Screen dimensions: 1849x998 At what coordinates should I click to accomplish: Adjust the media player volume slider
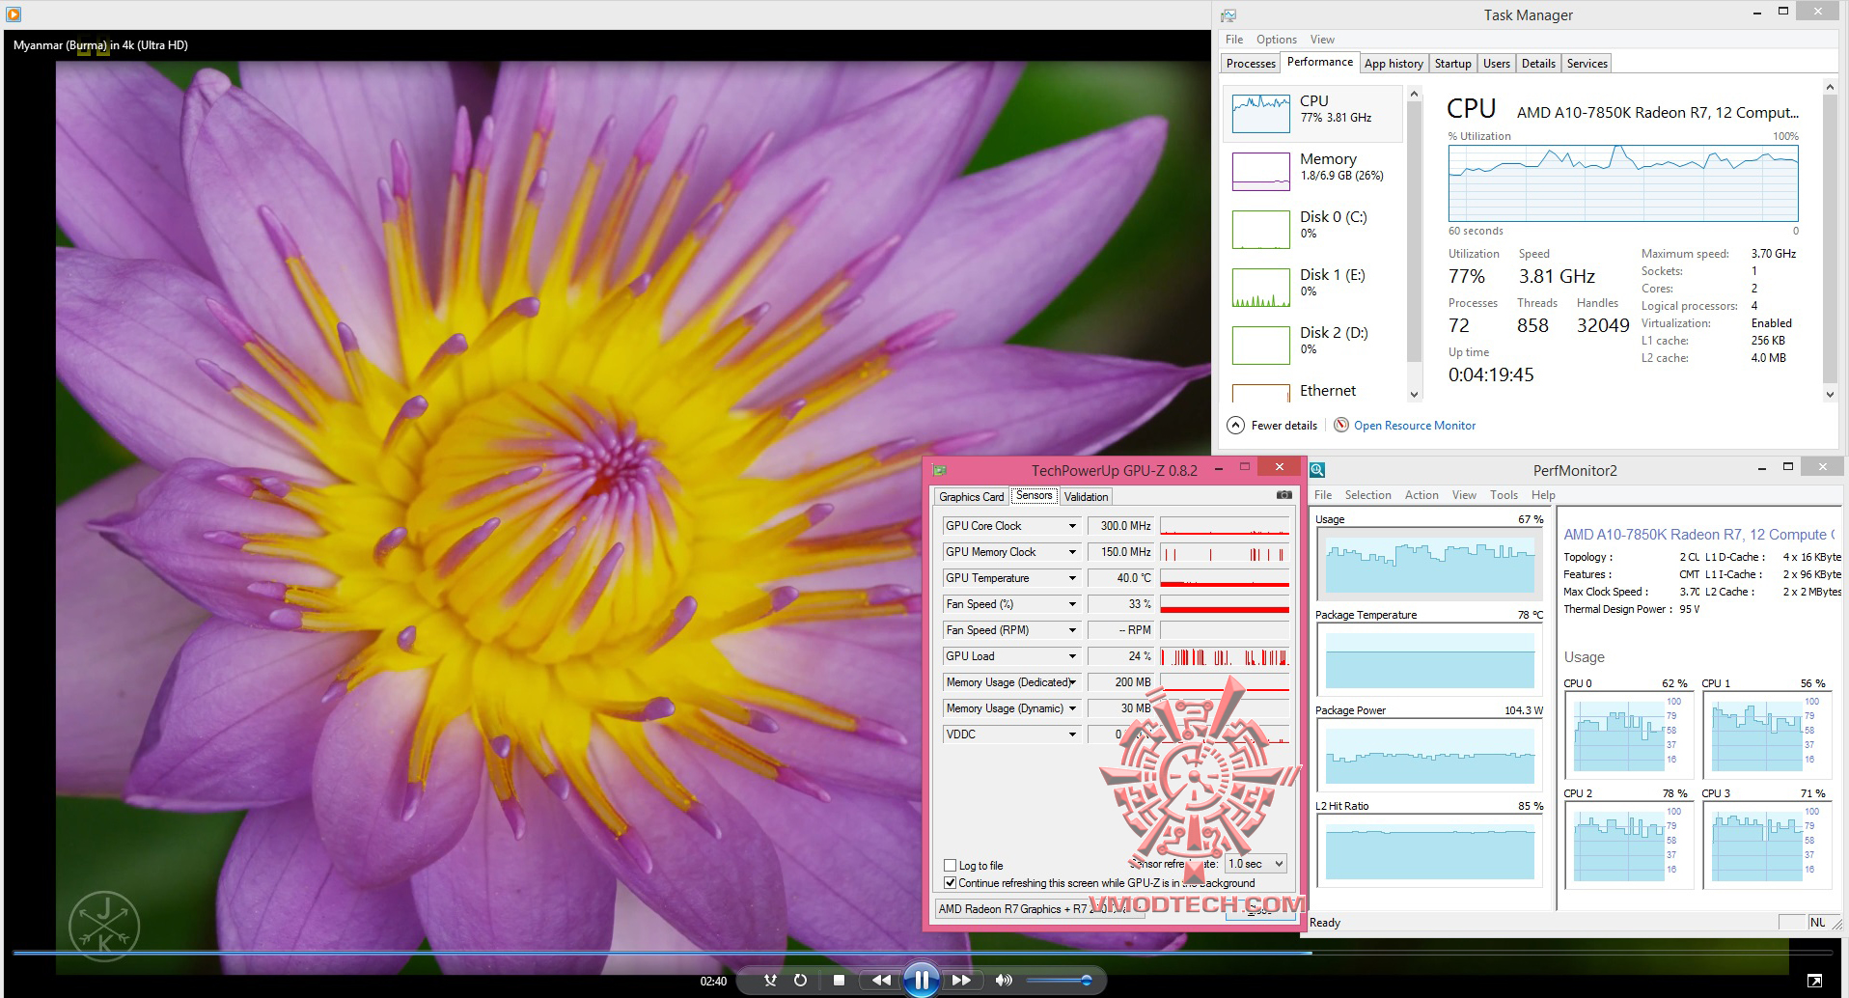(1059, 981)
